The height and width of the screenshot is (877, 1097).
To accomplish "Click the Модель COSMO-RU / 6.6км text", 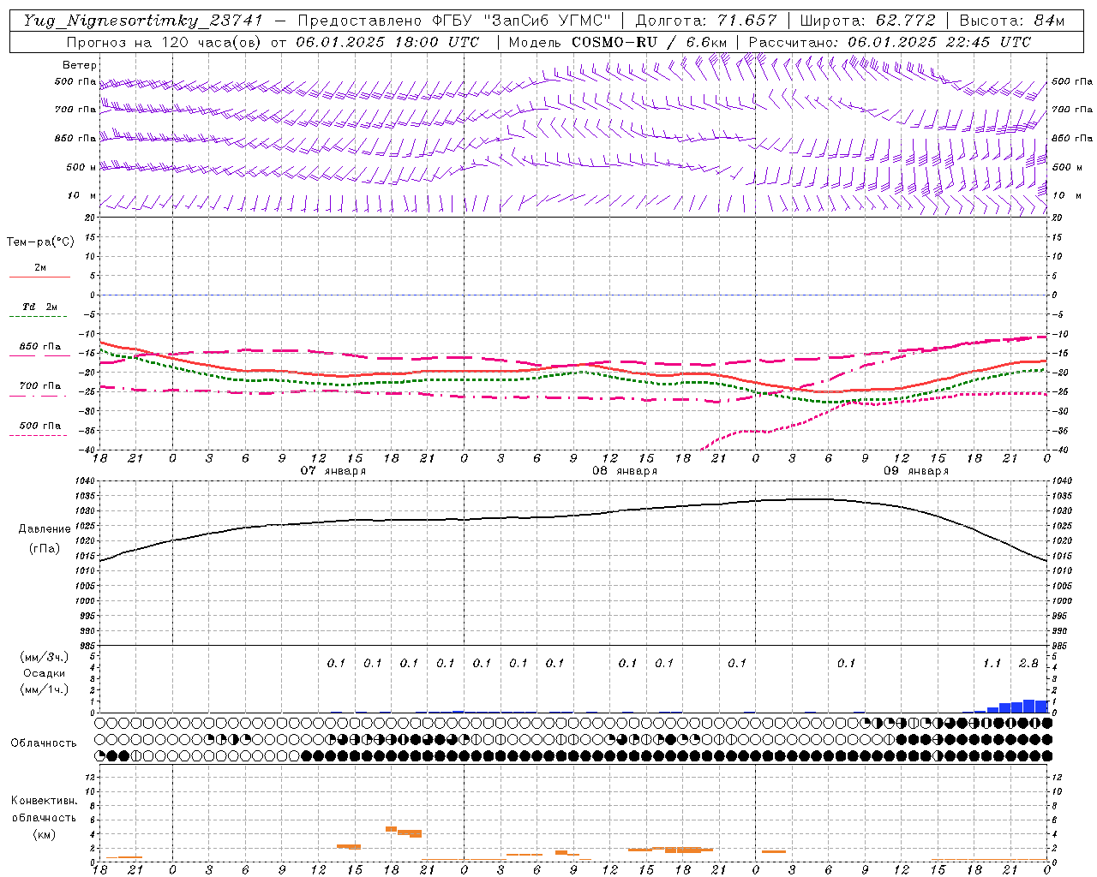I will 618,42.
